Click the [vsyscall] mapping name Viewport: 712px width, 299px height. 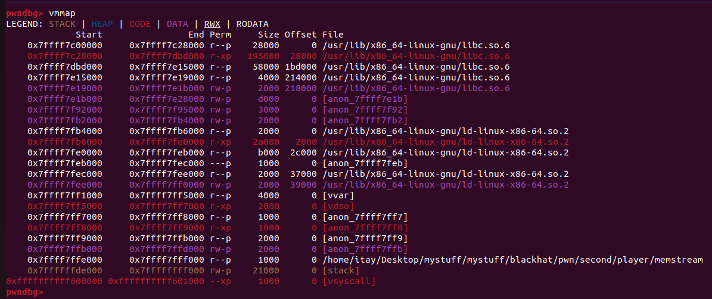pyautogui.click(x=349, y=282)
